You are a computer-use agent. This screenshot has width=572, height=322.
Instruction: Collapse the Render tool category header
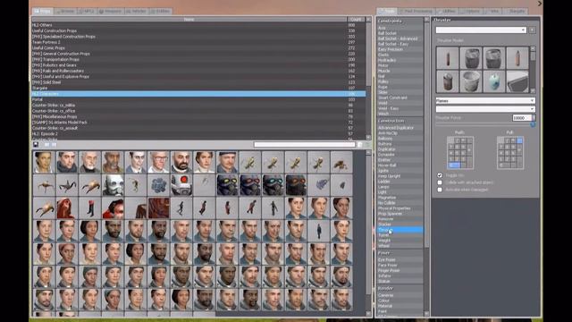400,288
